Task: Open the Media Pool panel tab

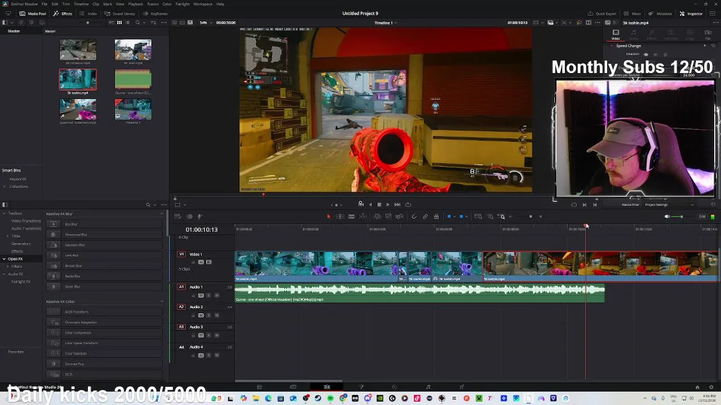Action: pyautogui.click(x=33, y=13)
